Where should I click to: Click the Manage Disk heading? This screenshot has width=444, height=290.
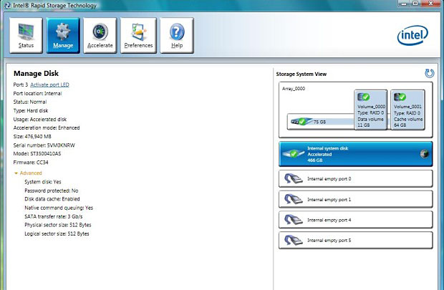point(36,74)
